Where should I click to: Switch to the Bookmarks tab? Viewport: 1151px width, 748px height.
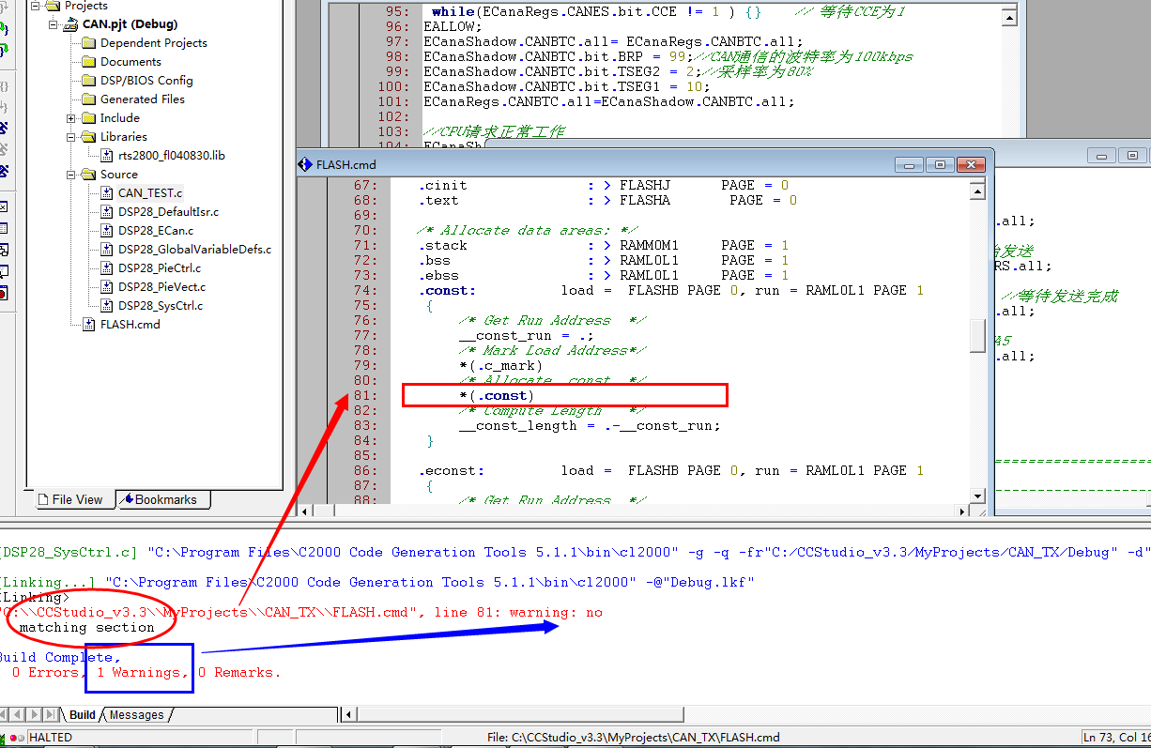tap(161, 500)
